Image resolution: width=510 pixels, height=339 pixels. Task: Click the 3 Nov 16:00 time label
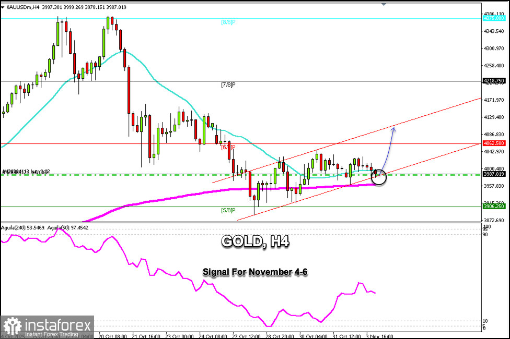tap(379, 336)
